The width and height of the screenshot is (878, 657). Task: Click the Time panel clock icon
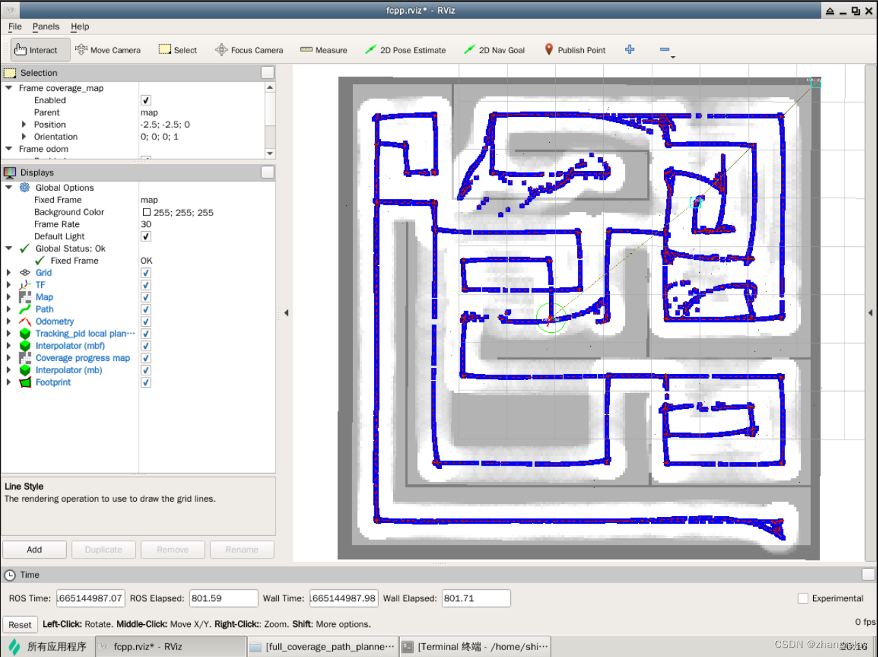[10, 575]
